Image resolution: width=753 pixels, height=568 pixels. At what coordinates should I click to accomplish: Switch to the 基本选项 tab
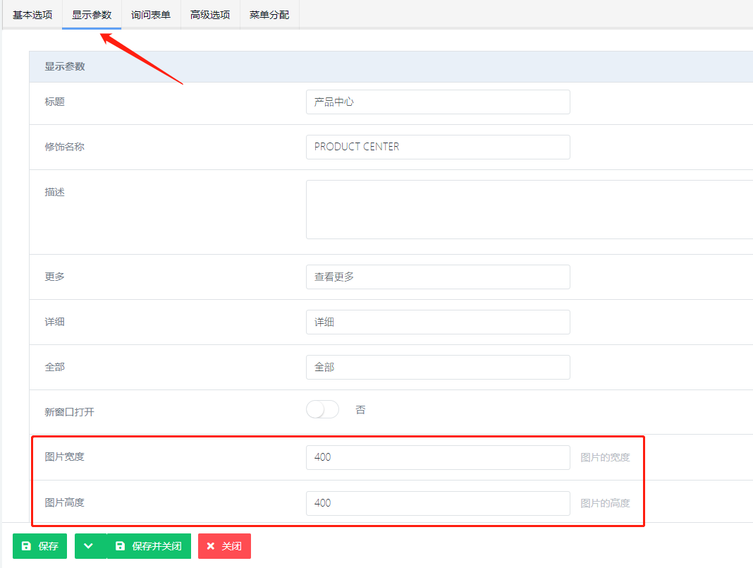tap(32, 15)
